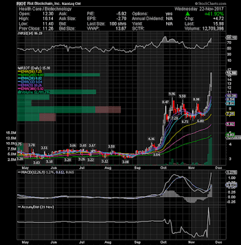241x245 pixels.
Task: Click the +41.92% percentage change
Action: click(x=214, y=14)
